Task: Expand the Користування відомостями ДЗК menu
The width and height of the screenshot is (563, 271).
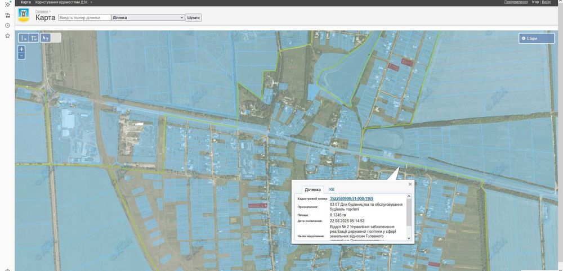Action: click(x=64, y=2)
